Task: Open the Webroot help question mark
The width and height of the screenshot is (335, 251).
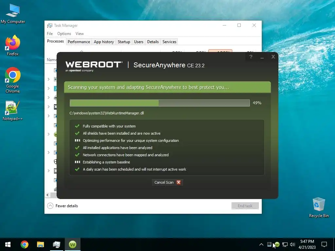Action: pyautogui.click(x=251, y=57)
